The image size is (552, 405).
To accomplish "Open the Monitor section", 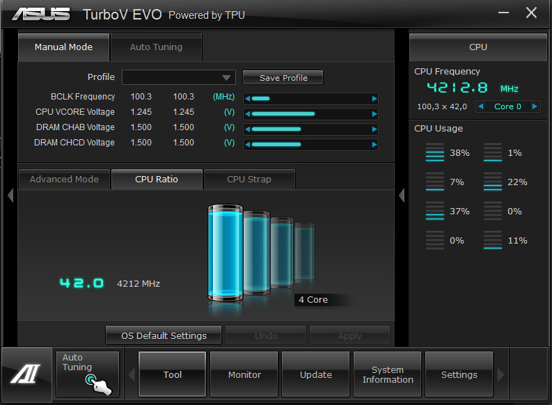I will click(x=244, y=374).
